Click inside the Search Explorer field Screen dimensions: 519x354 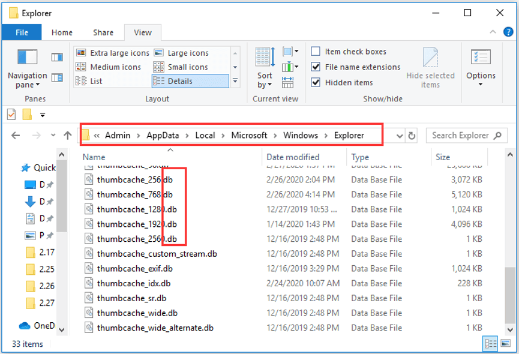461,136
